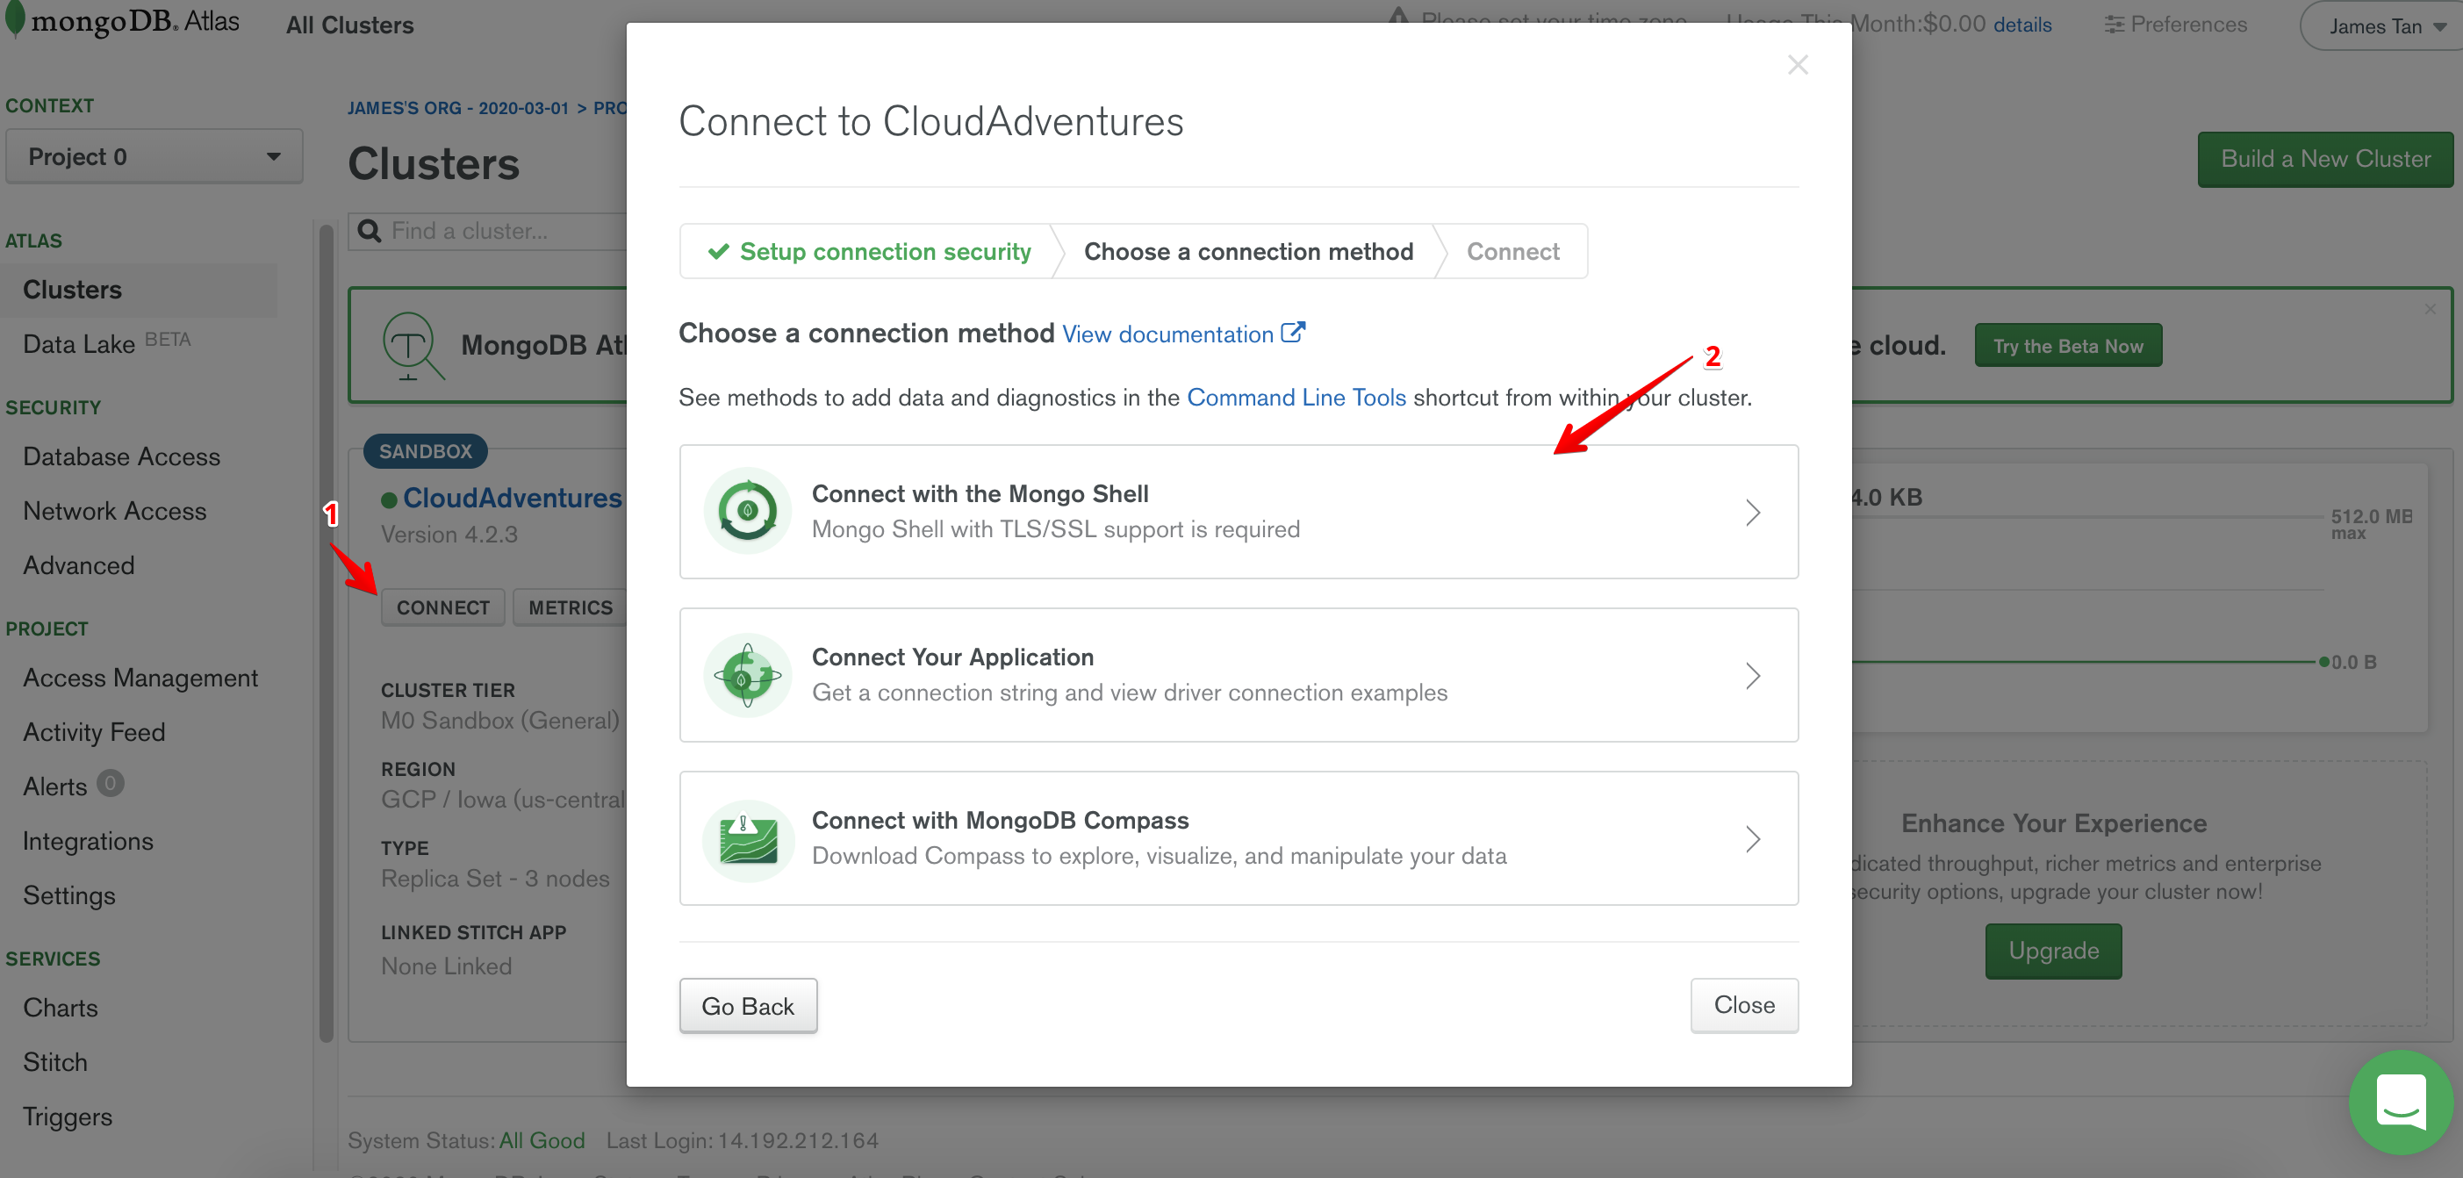Open Database Access in the sidebar
The width and height of the screenshot is (2463, 1178).
pos(121,457)
